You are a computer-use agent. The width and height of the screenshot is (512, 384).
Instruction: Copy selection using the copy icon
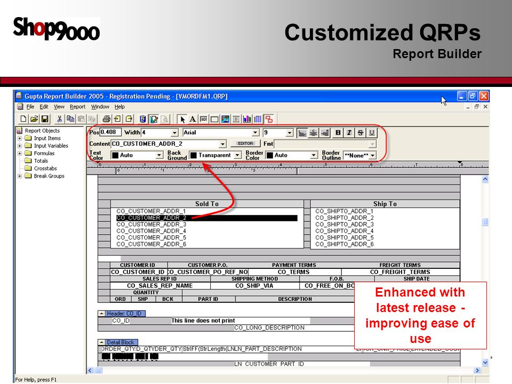70,119
